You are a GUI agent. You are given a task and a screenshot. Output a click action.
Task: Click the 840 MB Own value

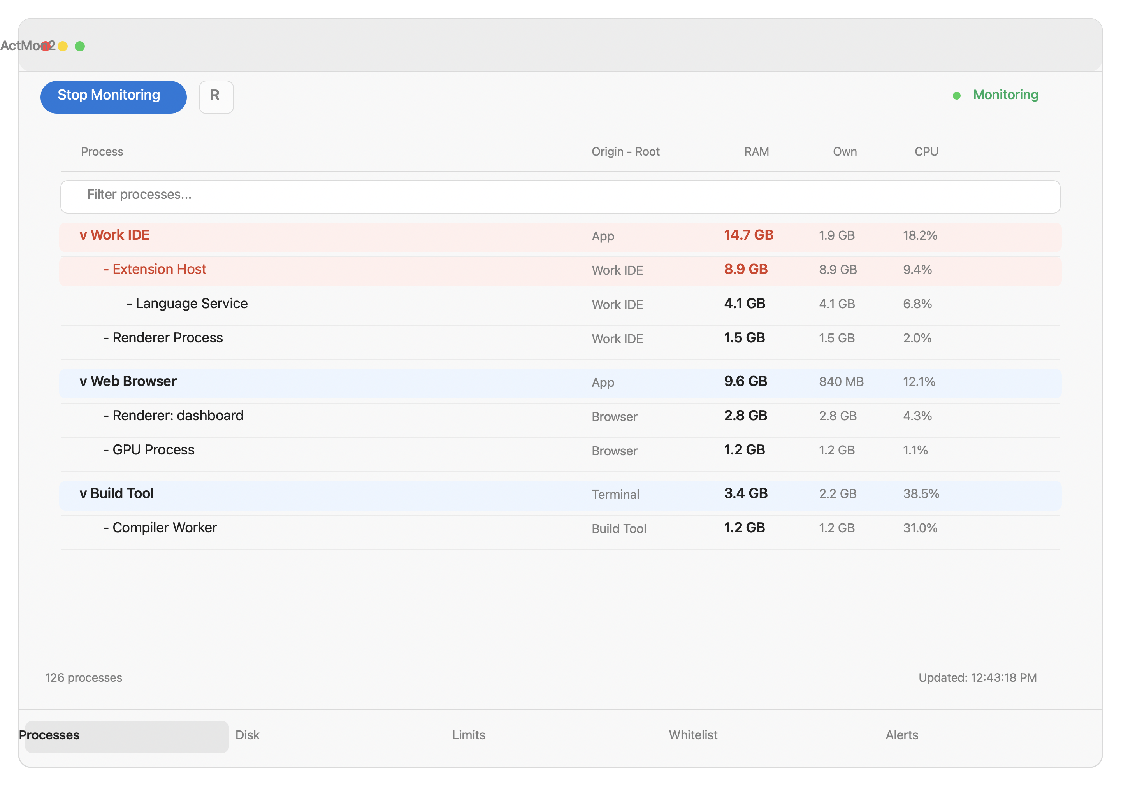841,382
